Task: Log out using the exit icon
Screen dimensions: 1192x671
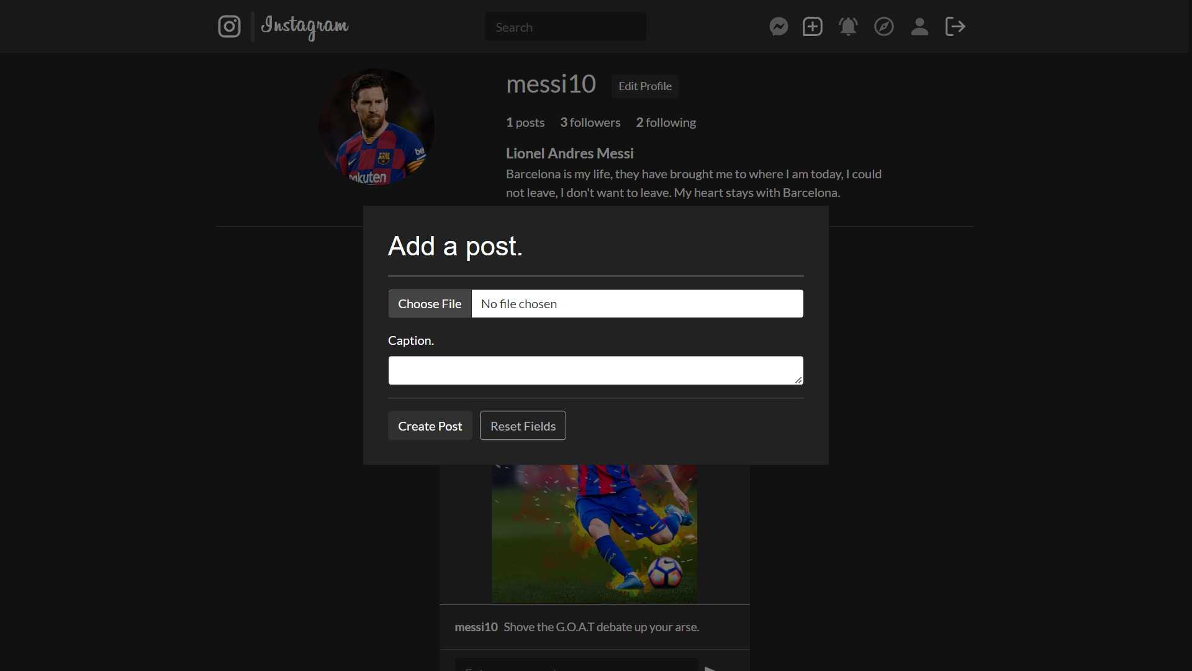Action: [x=955, y=26]
